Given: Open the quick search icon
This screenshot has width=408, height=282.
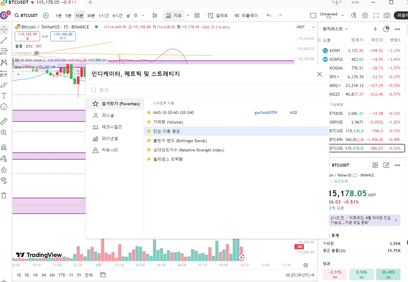Looking at the screenshot, I should 354,15.
